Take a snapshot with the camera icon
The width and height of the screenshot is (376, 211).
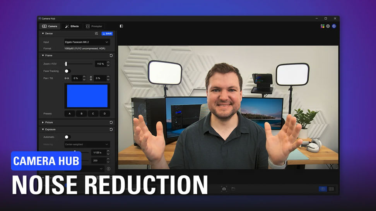point(224,189)
